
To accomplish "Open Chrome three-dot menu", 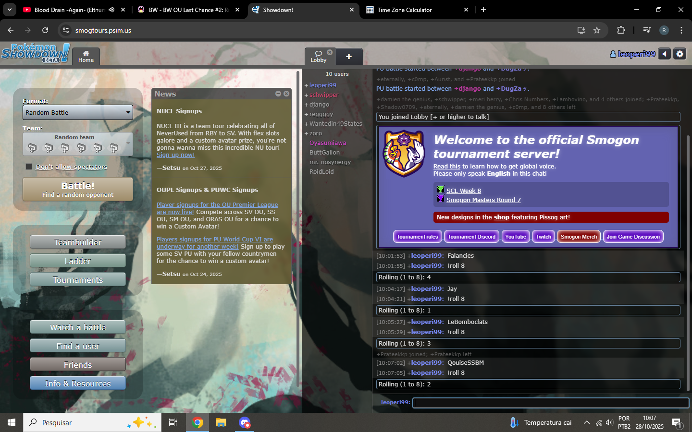I will (681, 30).
